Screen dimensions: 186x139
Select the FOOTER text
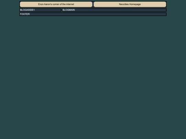tap(25, 14)
